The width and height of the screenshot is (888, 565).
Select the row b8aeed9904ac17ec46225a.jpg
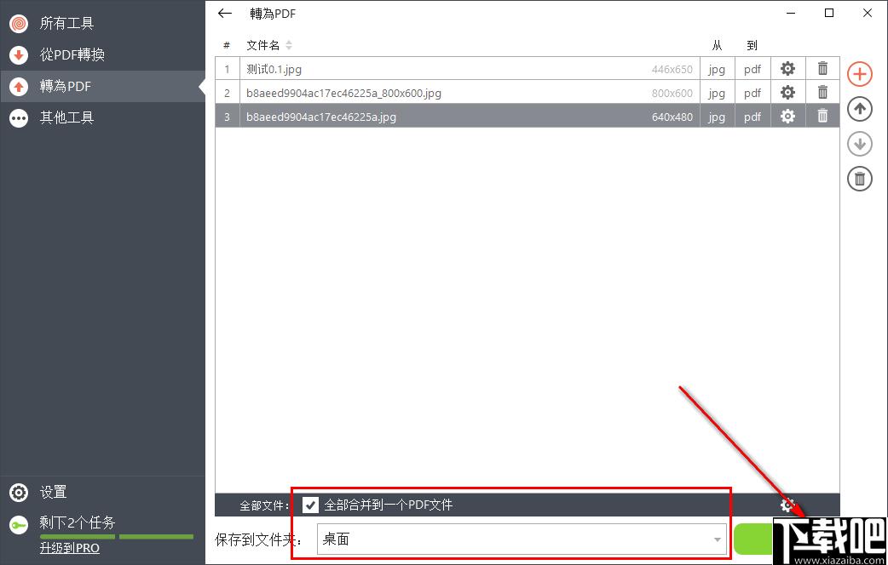528,116
